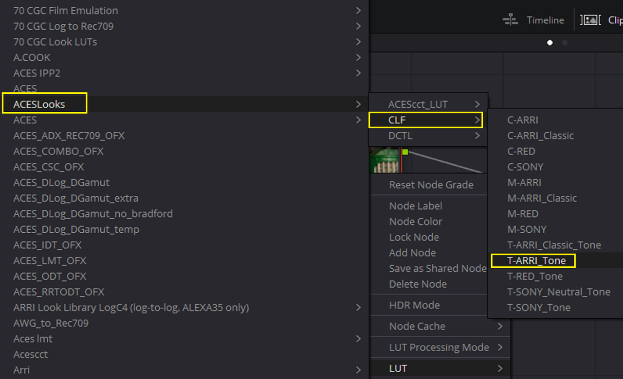Apply the T-SONY_Neutral_Tone LUT
This screenshot has width=623, height=379.
555,292
